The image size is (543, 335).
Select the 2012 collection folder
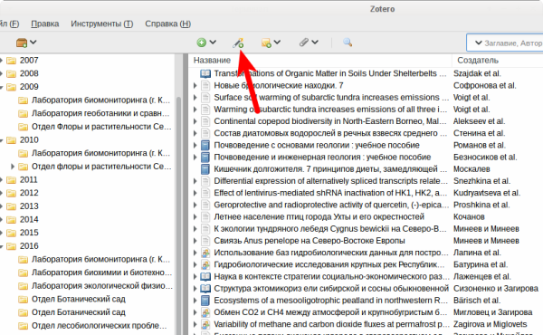click(29, 193)
